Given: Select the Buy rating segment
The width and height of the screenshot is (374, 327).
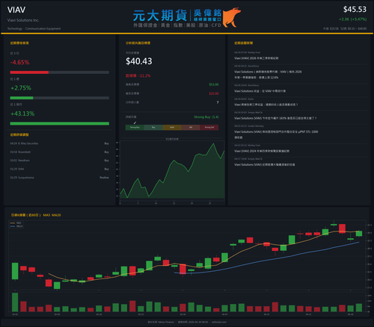Looking at the screenshot, I should (x=153, y=128).
